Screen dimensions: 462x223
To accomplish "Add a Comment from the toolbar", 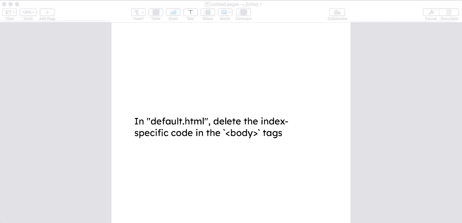I will pyautogui.click(x=244, y=12).
